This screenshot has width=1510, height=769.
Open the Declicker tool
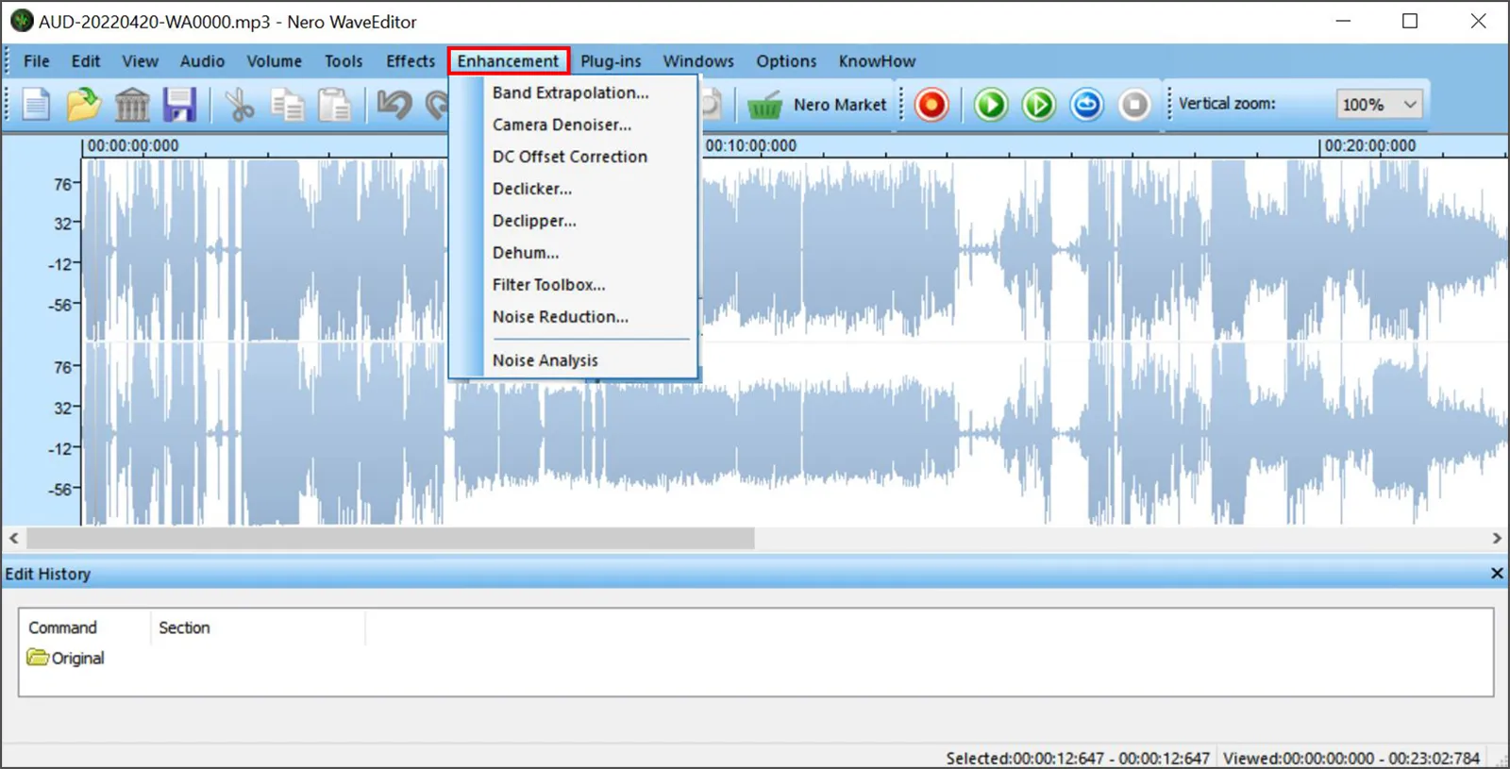(573, 189)
